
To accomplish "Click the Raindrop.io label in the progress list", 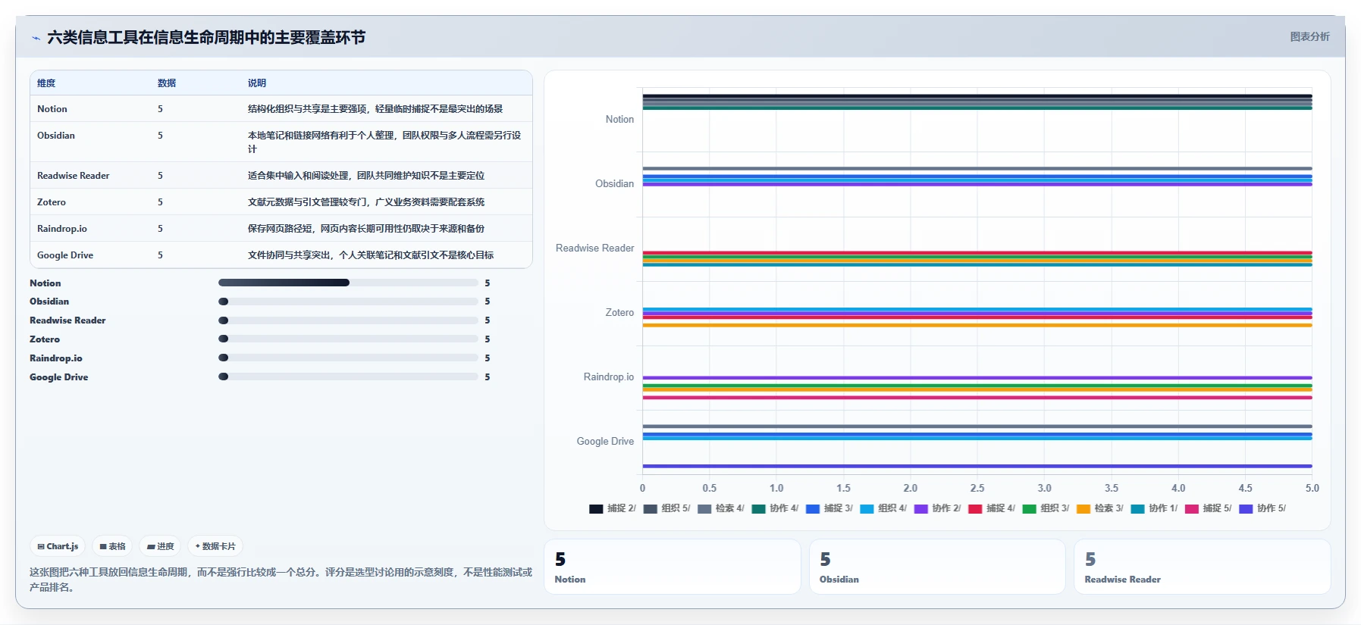I will tap(56, 358).
